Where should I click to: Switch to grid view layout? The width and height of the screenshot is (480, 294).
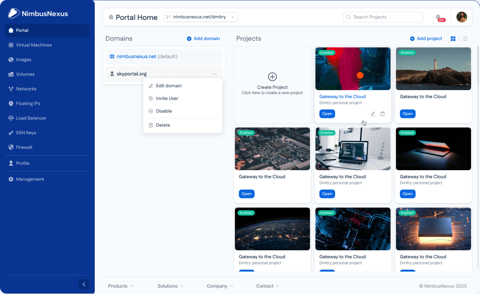click(x=453, y=39)
